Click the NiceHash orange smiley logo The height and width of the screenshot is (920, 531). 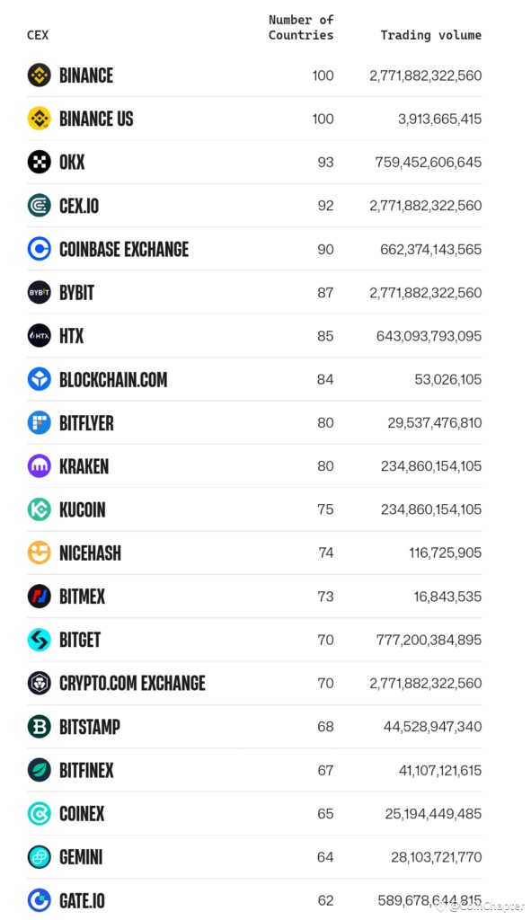point(40,553)
